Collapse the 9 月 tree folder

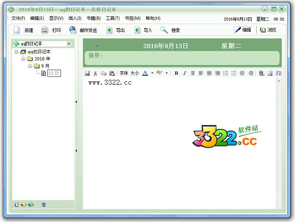coord(30,66)
